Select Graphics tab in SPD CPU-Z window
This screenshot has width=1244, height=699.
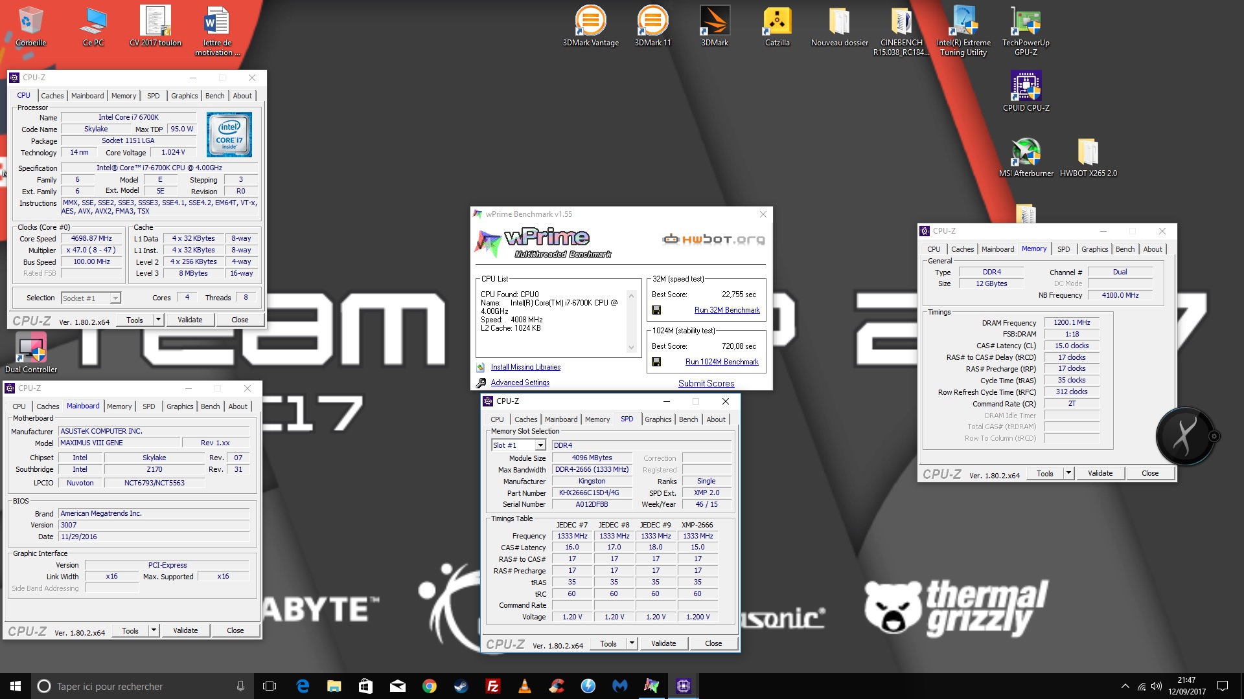658,419
